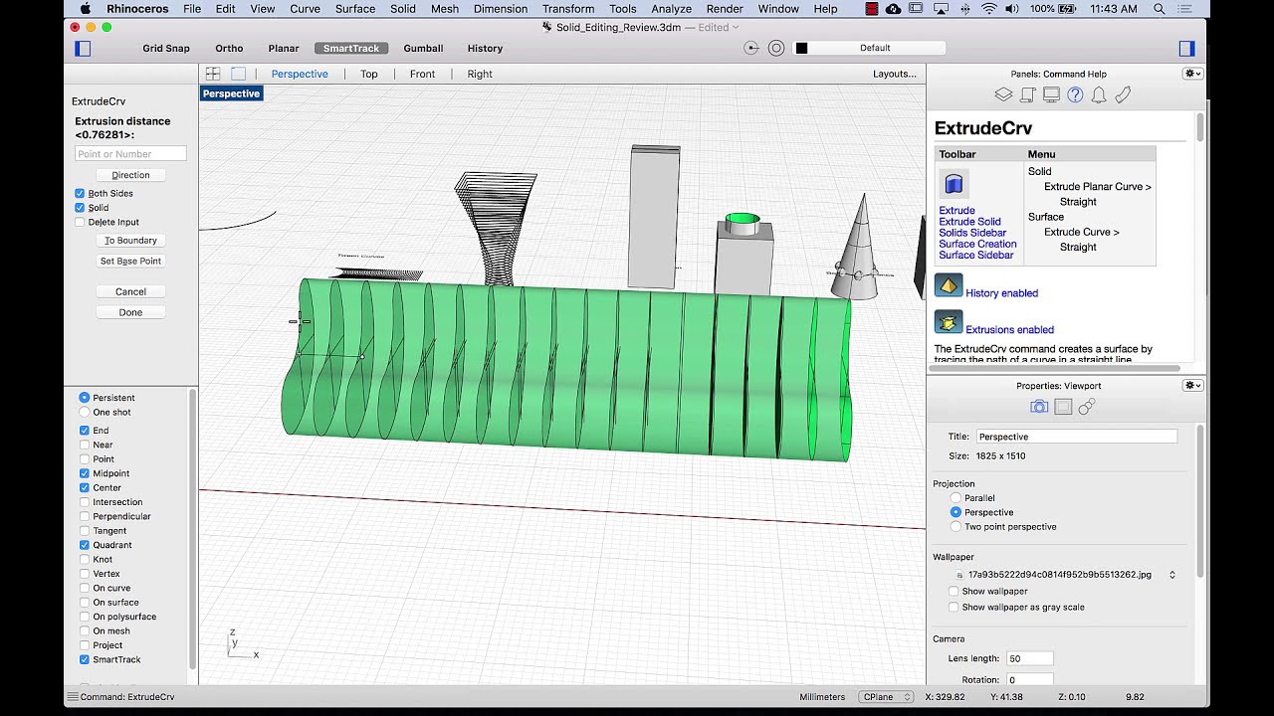Enable Show wallpaper checkbox

point(954,592)
